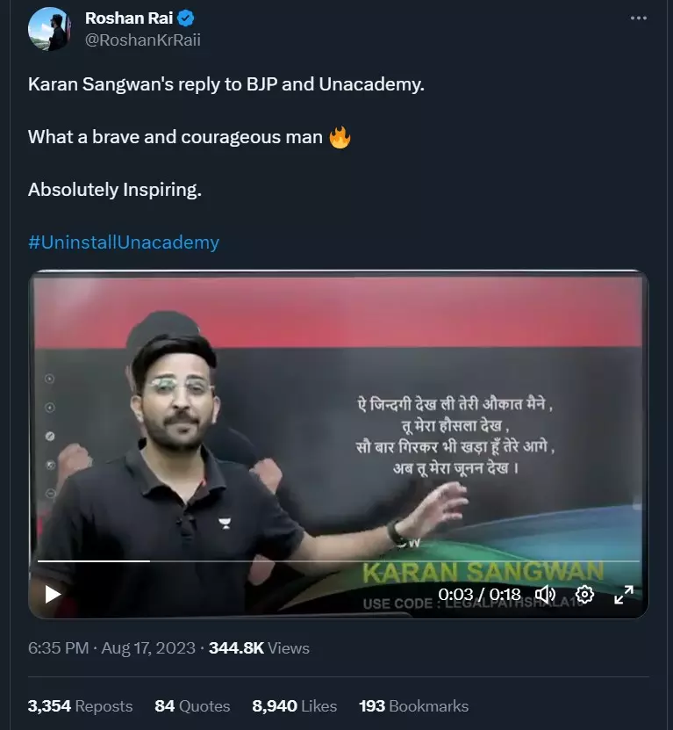Viewport: 673px width, 730px height.
Task: Click the Roshan Rai display name
Action: coord(129,18)
